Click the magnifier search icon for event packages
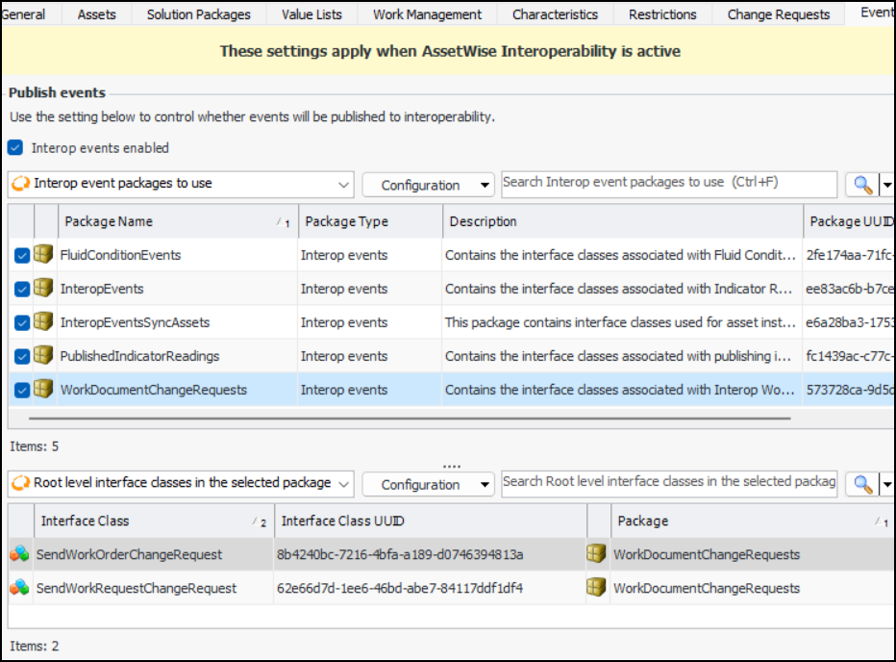The image size is (896, 662). coord(862,185)
